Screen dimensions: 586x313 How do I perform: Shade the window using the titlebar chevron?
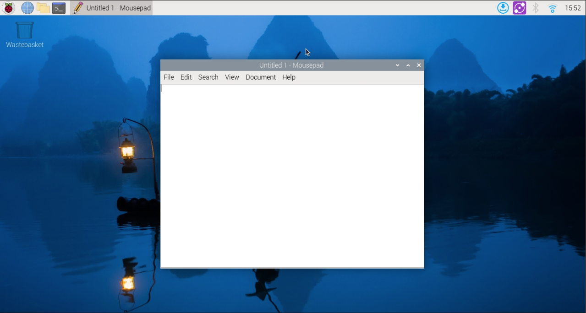click(397, 65)
